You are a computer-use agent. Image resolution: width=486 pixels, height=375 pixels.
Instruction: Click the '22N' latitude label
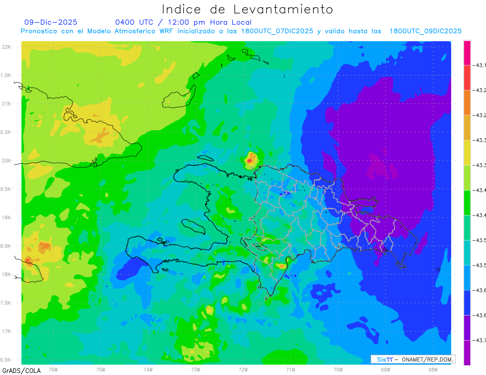point(7,47)
